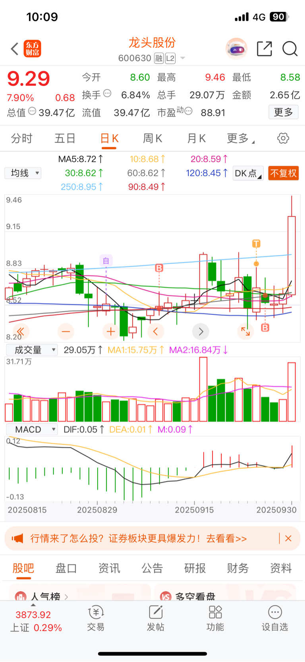Toggle 不复权 adjustment button
The height and width of the screenshot is (662, 305).
point(283,173)
